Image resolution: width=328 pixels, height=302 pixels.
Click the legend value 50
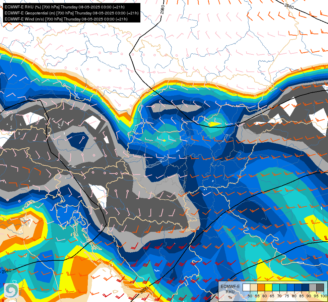click(250, 296)
